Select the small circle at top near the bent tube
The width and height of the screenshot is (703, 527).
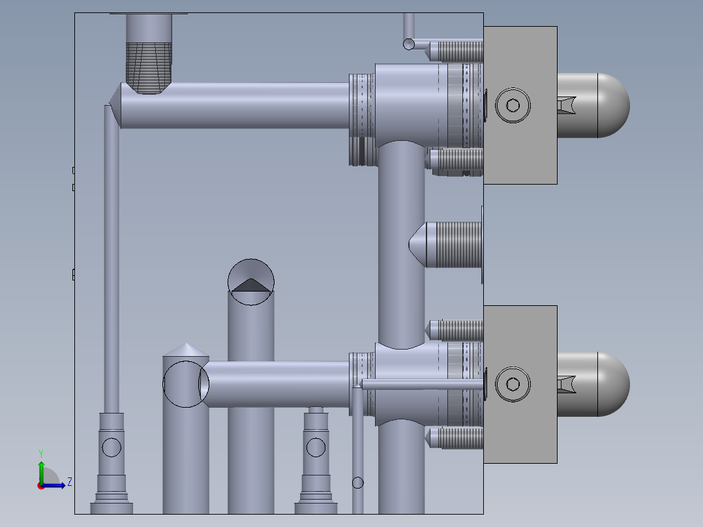click(408, 44)
